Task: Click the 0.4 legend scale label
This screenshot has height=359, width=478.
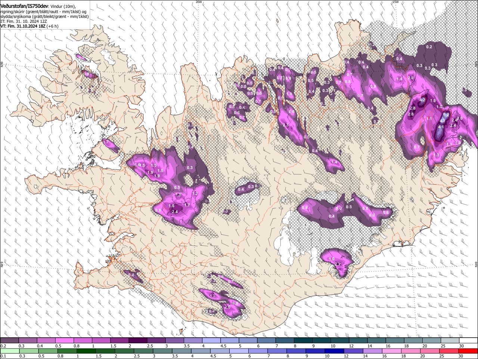Action: pos(40,346)
